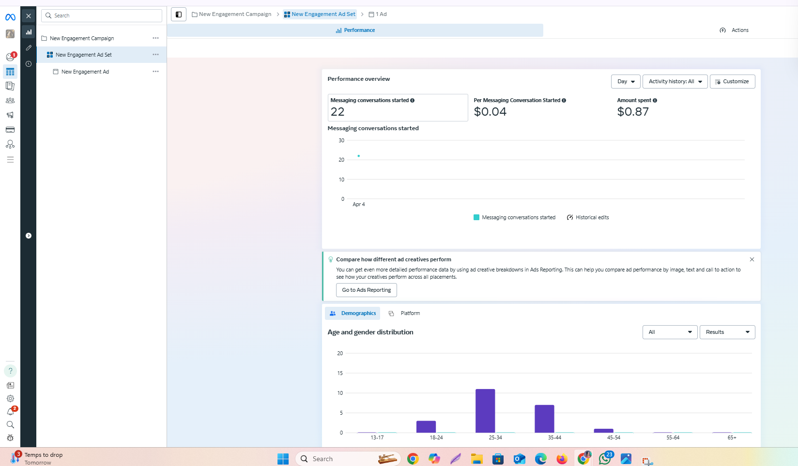Open notifications bell icon

pyautogui.click(x=10, y=411)
